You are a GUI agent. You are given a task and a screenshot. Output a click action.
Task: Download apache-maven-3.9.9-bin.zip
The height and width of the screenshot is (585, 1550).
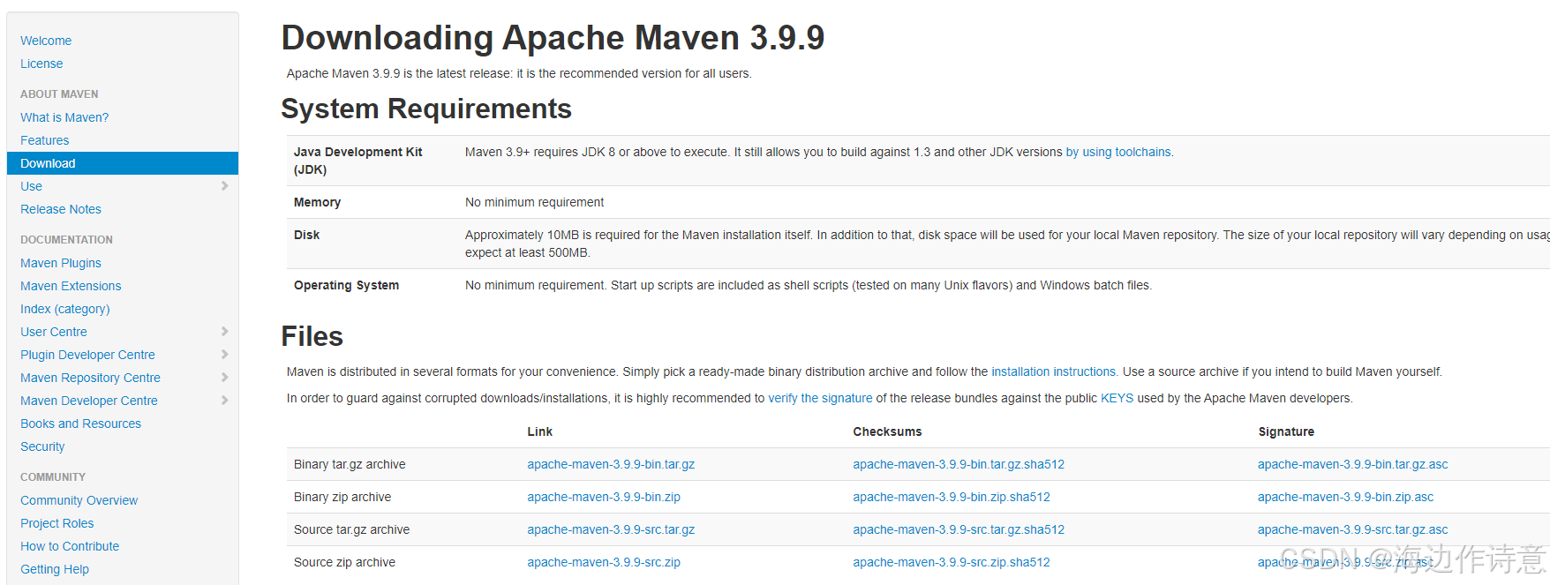[x=604, y=497]
